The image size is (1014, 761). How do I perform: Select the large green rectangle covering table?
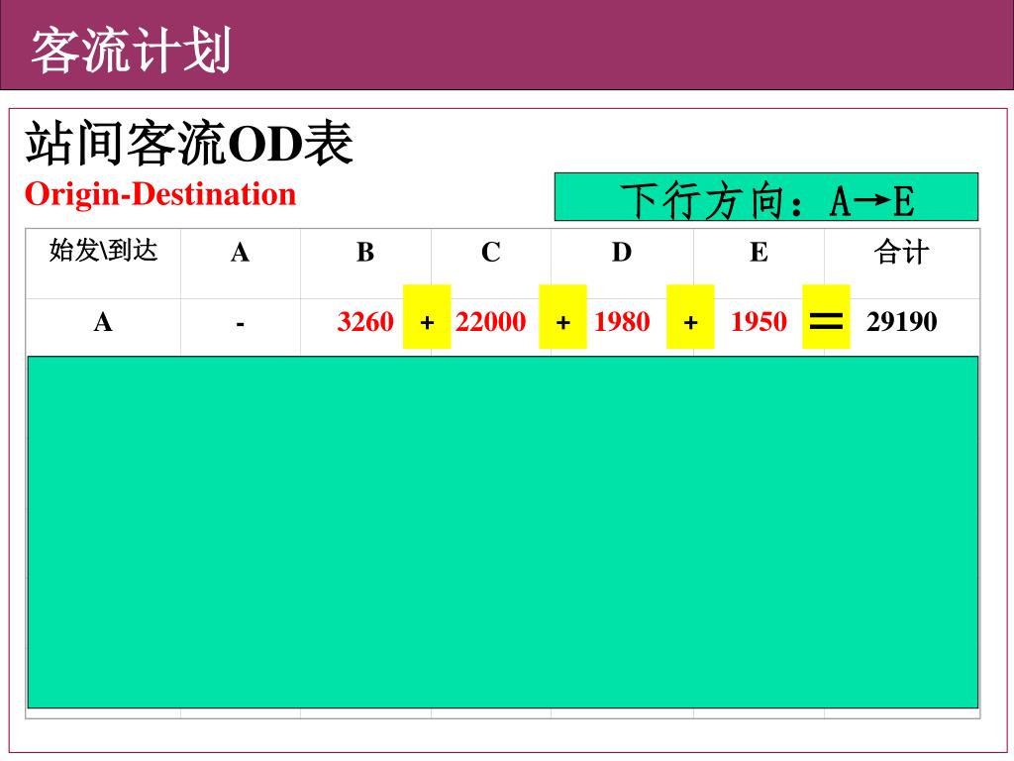pyautogui.click(x=503, y=532)
